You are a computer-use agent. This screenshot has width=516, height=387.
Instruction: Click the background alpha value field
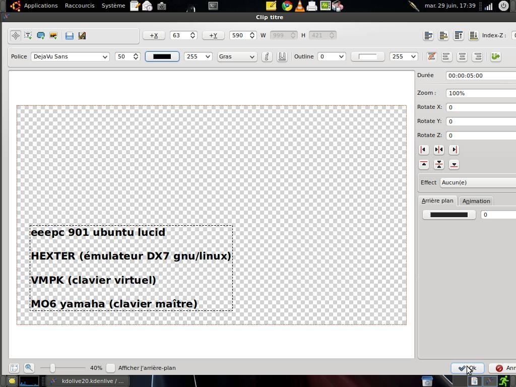(498, 215)
